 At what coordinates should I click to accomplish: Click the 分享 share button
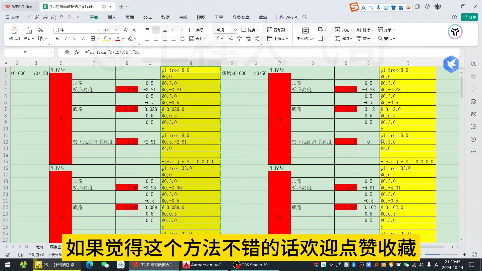pyautogui.click(x=470, y=17)
